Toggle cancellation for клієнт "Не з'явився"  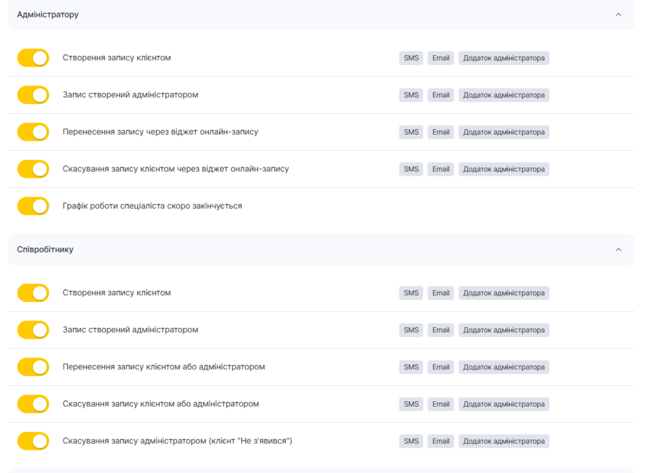[33, 441]
